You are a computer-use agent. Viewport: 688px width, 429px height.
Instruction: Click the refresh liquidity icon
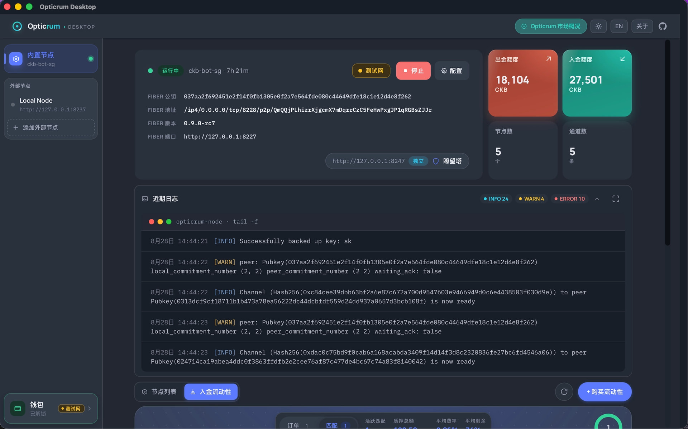pyautogui.click(x=564, y=392)
